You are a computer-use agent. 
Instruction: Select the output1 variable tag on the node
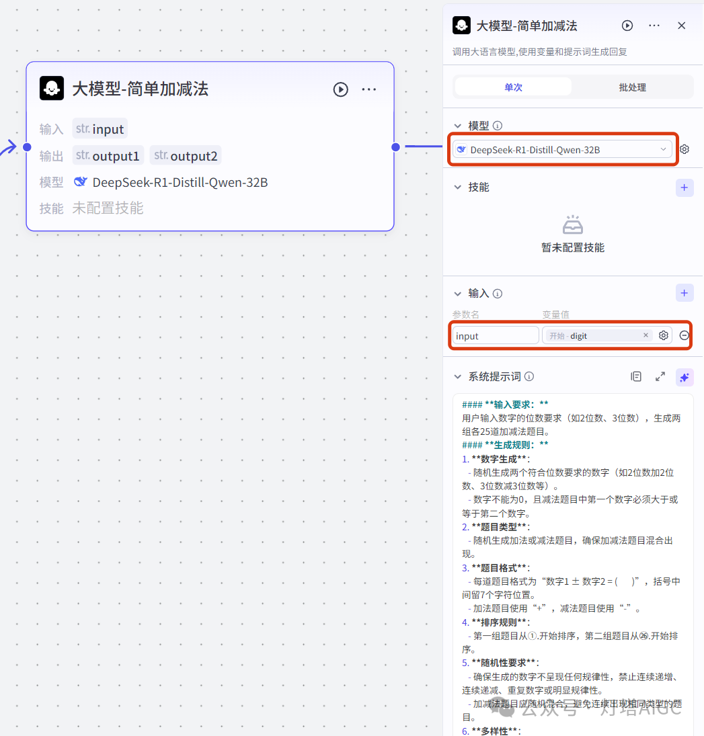(108, 155)
